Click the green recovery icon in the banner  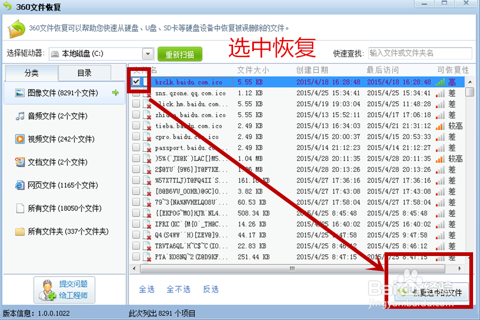coord(17,28)
